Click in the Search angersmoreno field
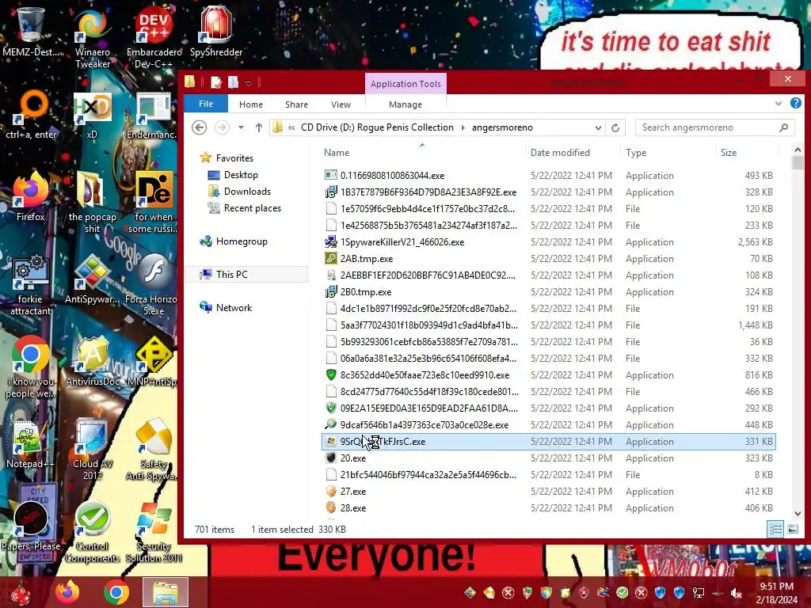 click(x=715, y=127)
